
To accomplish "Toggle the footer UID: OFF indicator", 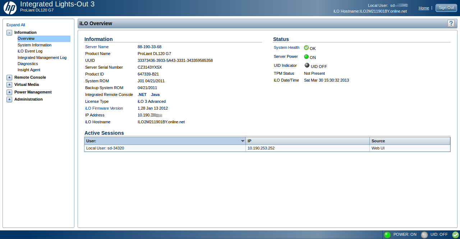I will click(x=424, y=235).
